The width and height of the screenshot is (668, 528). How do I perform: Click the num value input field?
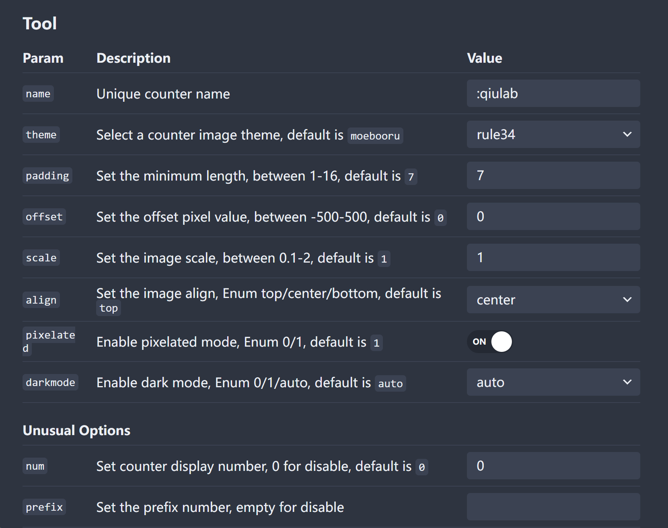tap(553, 466)
